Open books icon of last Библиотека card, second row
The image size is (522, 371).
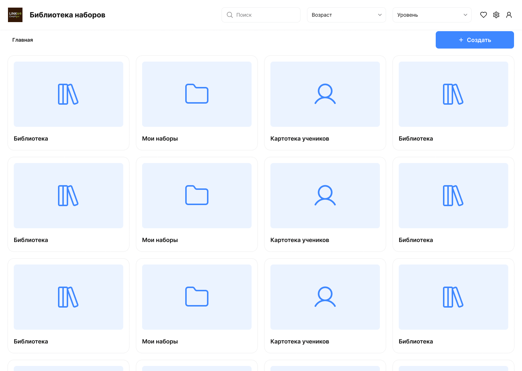click(x=453, y=196)
